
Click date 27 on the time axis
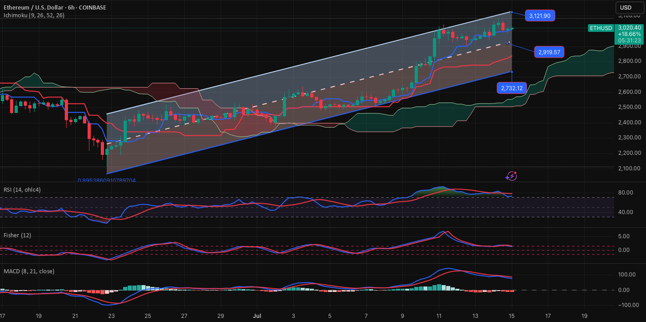184,316
